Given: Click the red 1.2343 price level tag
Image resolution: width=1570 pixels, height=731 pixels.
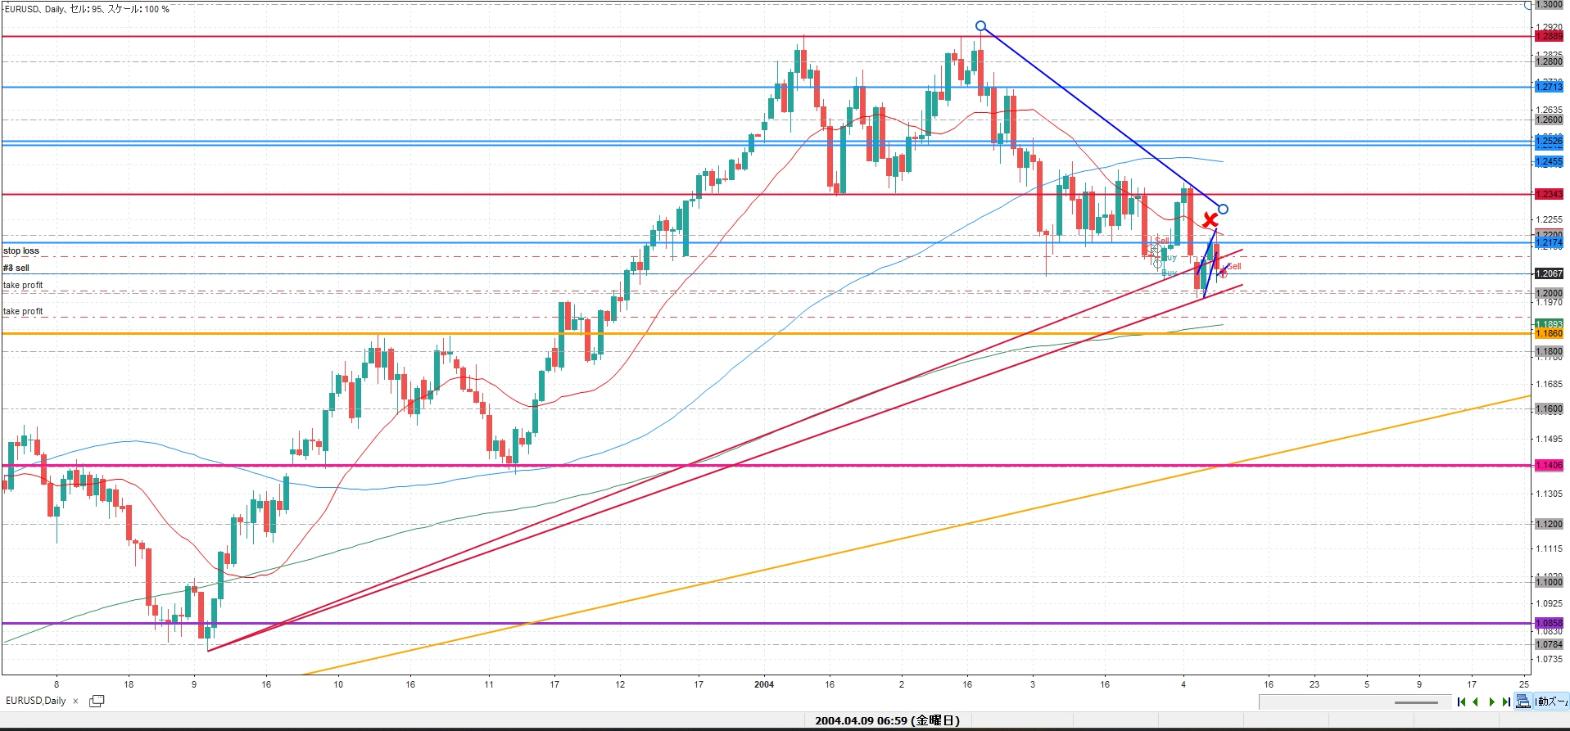Looking at the screenshot, I should [x=1548, y=194].
